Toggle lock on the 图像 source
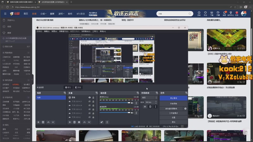 click(x=93, y=98)
